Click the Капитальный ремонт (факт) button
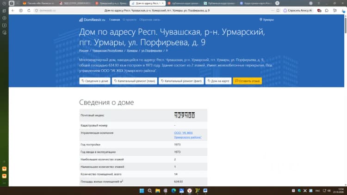 coord(181,81)
